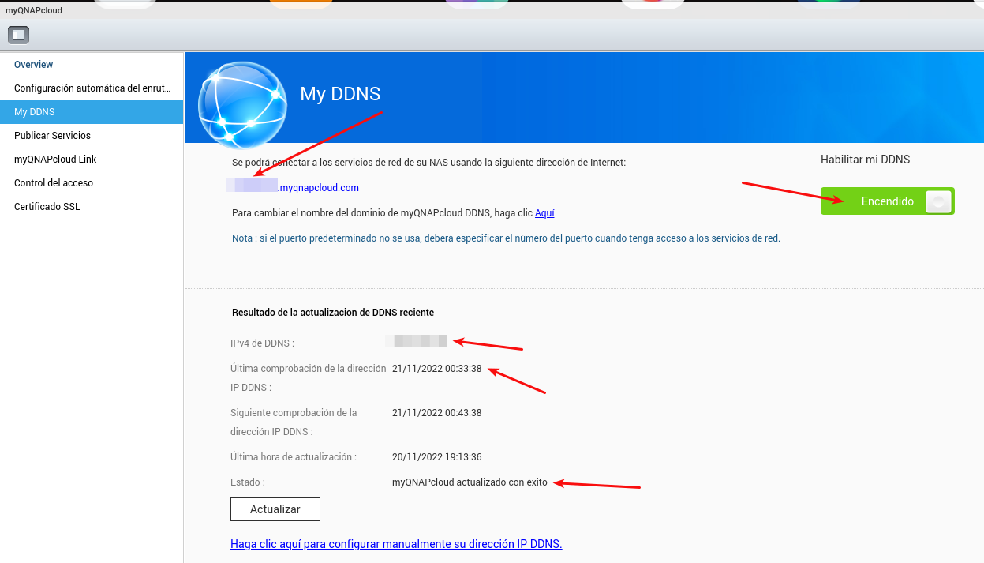Toggle the sidebar panel icon in toolbar
Screen dimensions: 984x563
point(19,35)
